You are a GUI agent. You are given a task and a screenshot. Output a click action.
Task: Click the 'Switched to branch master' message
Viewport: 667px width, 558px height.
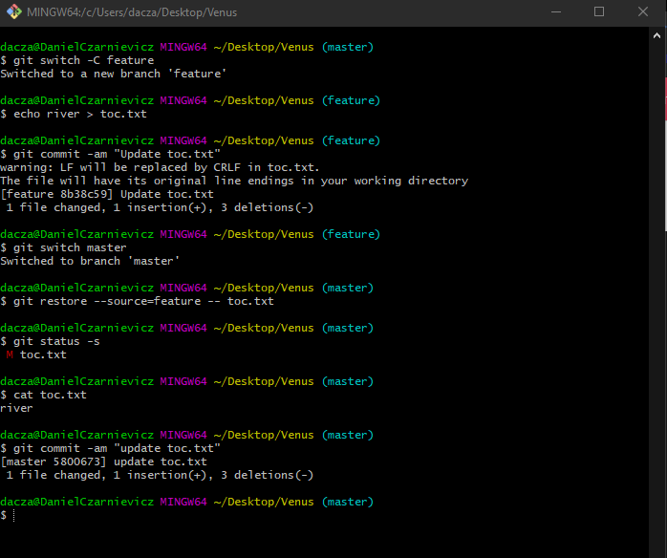[x=90, y=261]
